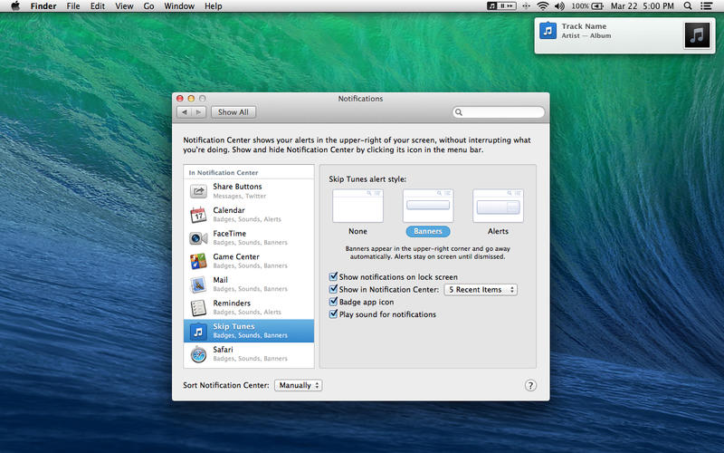Image resolution: width=724 pixels, height=453 pixels.
Task: Click the Help question mark button
Action: coord(530,386)
